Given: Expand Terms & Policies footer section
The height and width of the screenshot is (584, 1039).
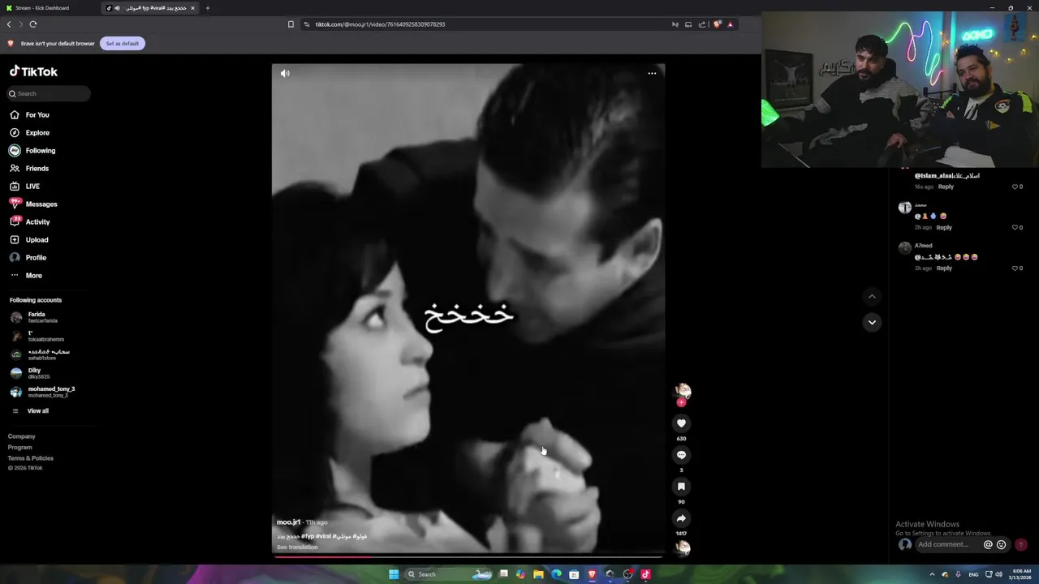Looking at the screenshot, I should (31, 458).
